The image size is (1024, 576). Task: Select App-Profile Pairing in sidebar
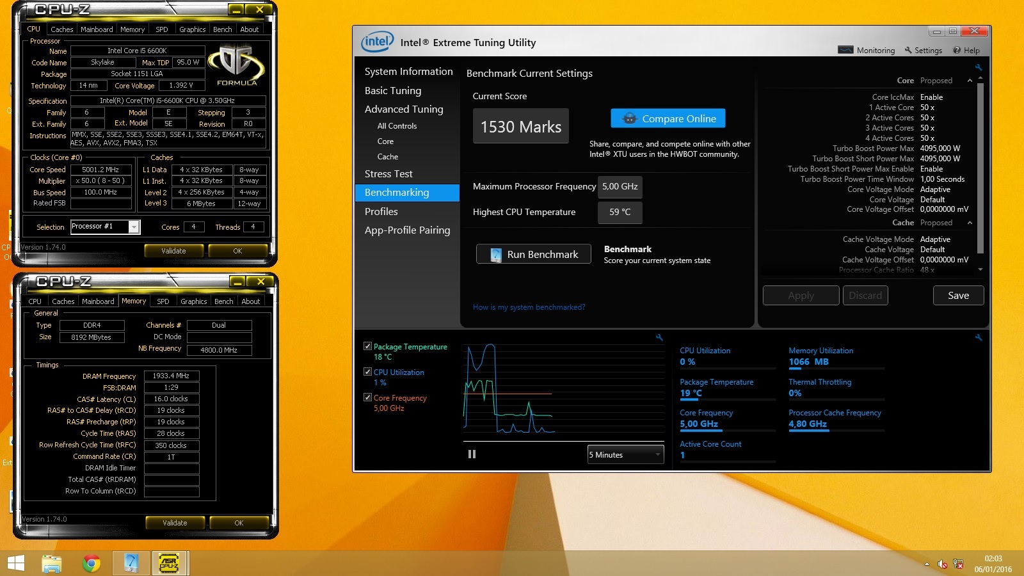(407, 230)
